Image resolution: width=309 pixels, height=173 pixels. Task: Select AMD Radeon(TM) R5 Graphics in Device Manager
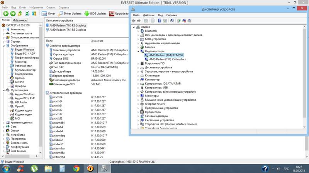[168, 59]
